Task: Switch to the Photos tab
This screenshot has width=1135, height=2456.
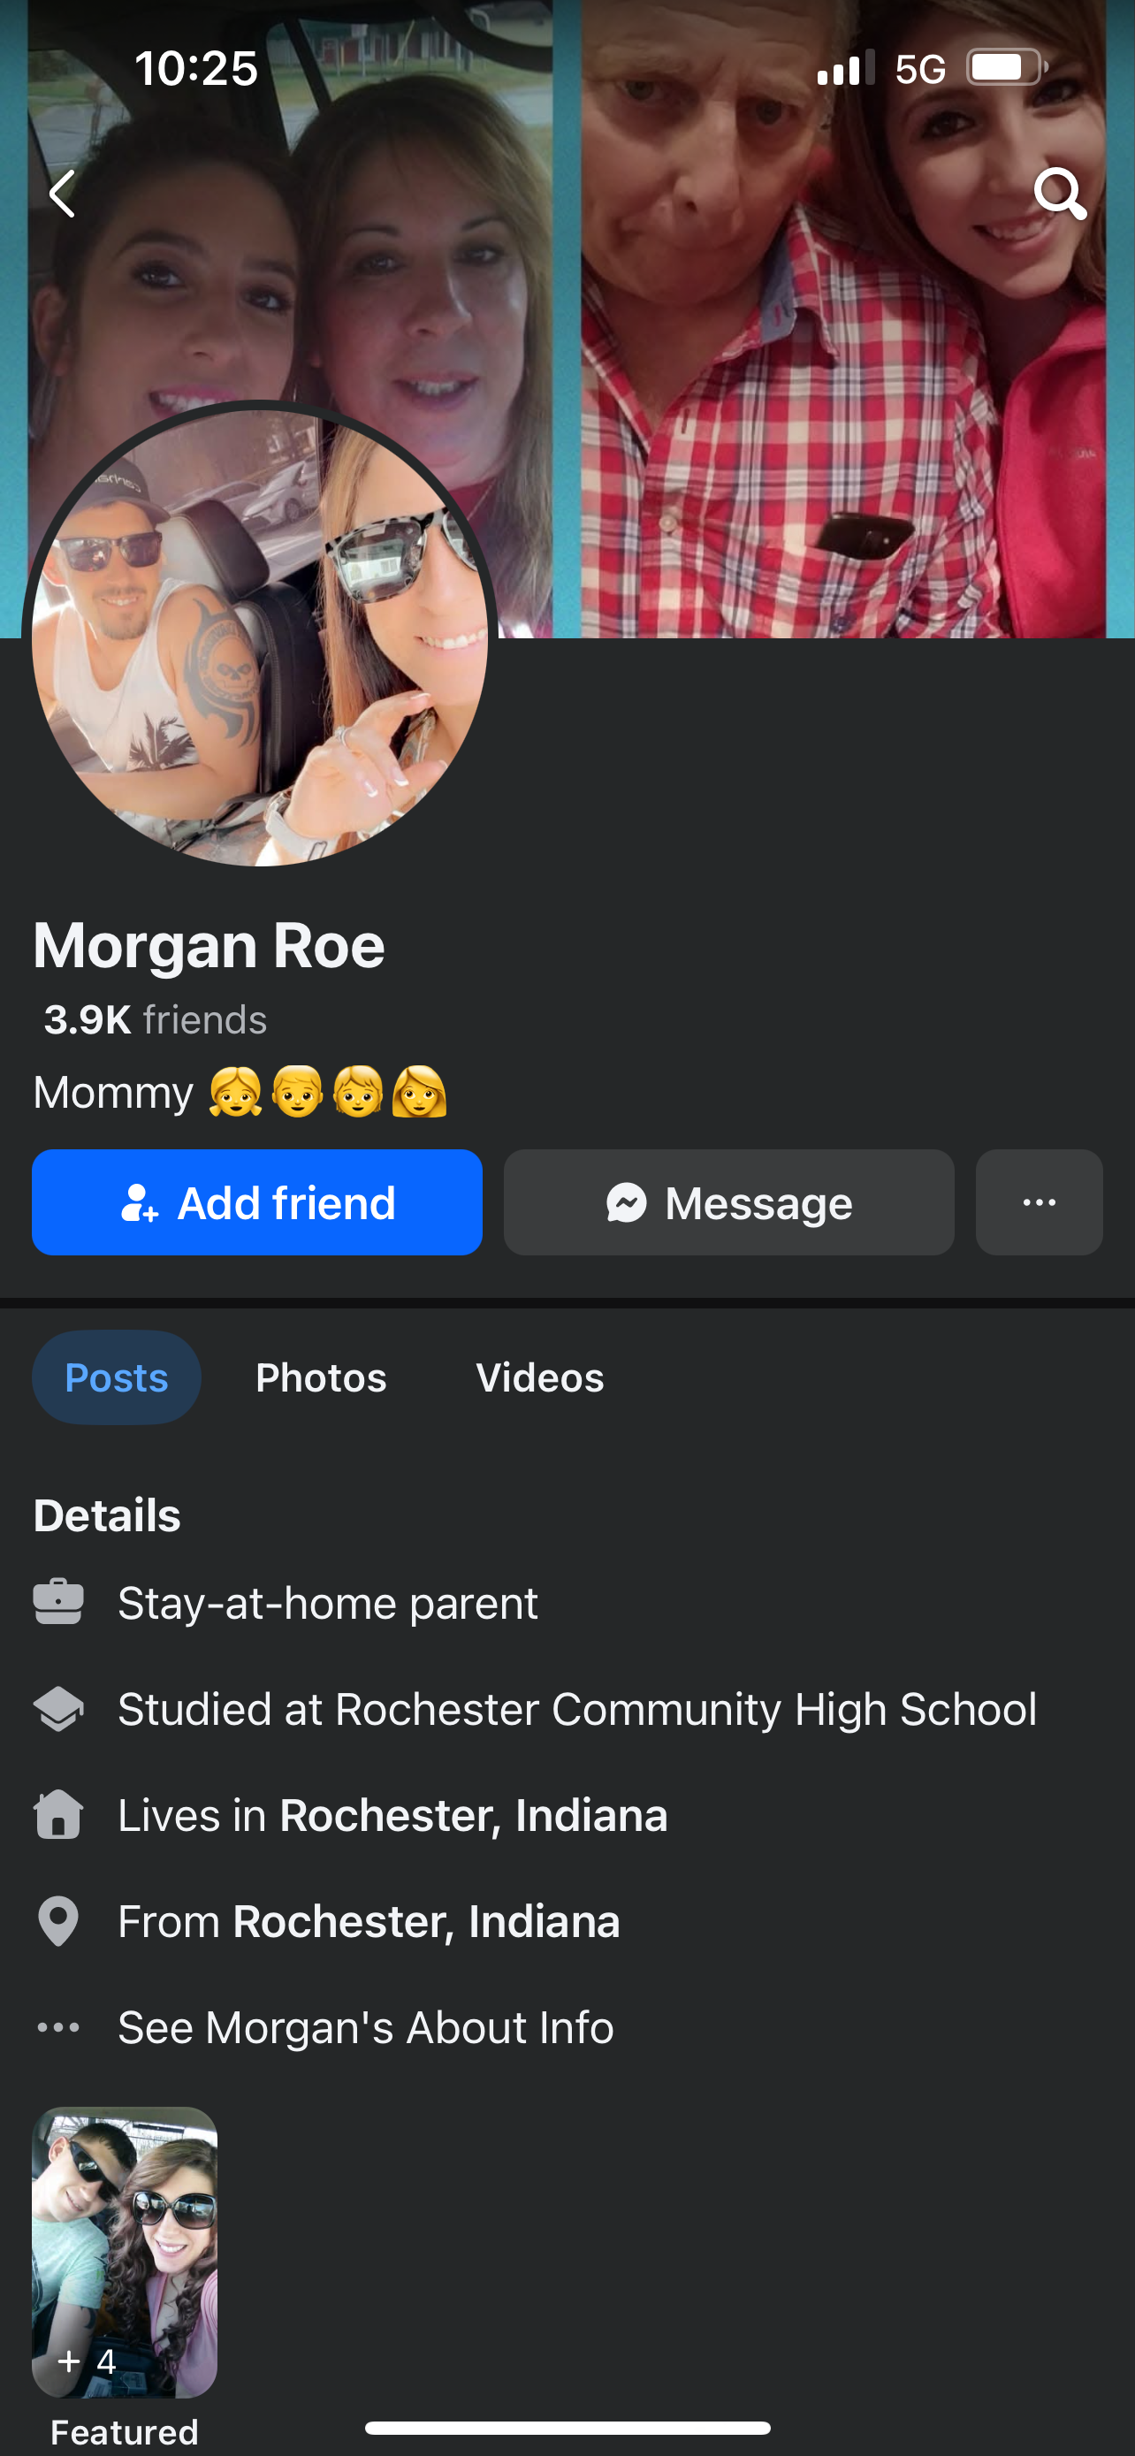Action: coord(321,1377)
